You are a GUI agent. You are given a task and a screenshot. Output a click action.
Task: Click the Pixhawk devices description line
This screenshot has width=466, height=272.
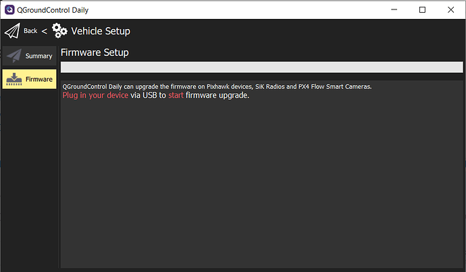coord(217,86)
